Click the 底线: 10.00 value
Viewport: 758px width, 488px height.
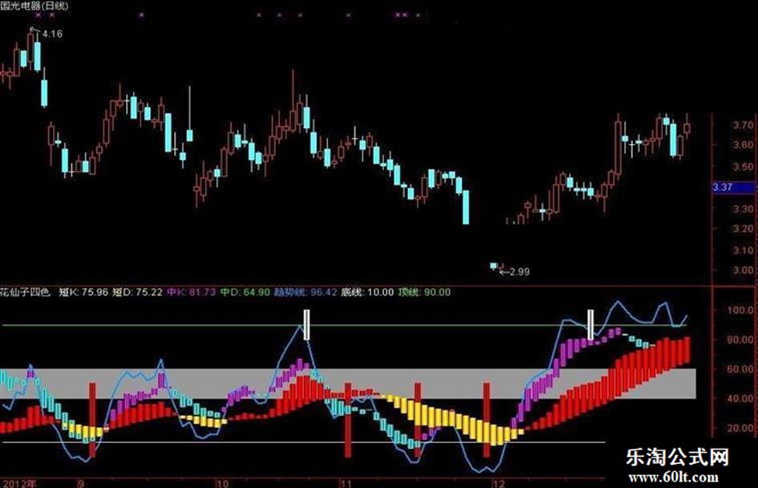coord(367,292)
